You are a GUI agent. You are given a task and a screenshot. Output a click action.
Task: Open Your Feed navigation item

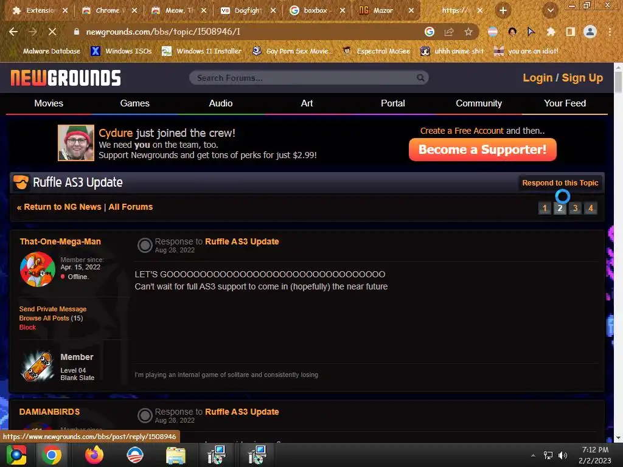click(x=565, y=103)
